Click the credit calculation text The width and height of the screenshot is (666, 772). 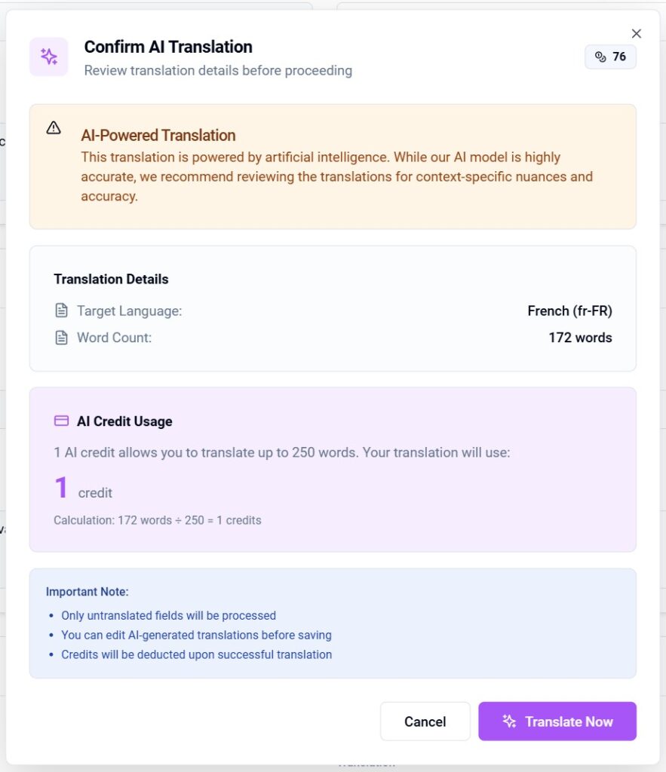(158, 520)
